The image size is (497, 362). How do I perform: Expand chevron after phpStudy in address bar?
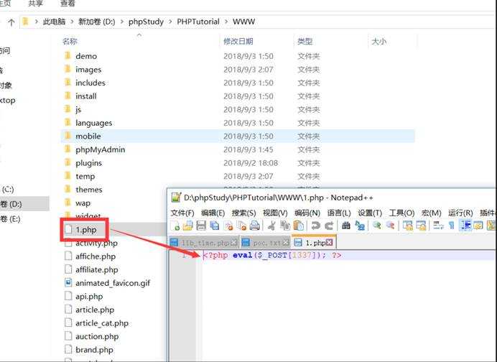[170, 22]
